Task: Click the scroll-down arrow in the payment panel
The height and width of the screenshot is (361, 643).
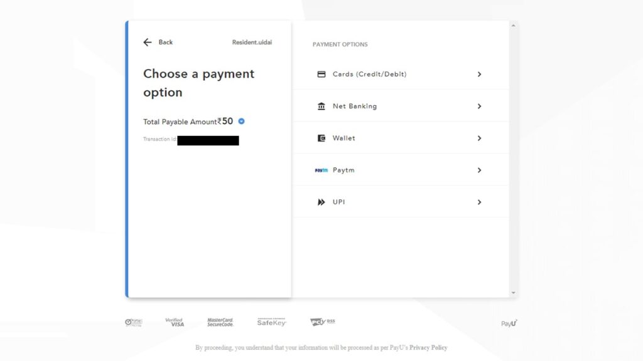Action: point(514,293)
